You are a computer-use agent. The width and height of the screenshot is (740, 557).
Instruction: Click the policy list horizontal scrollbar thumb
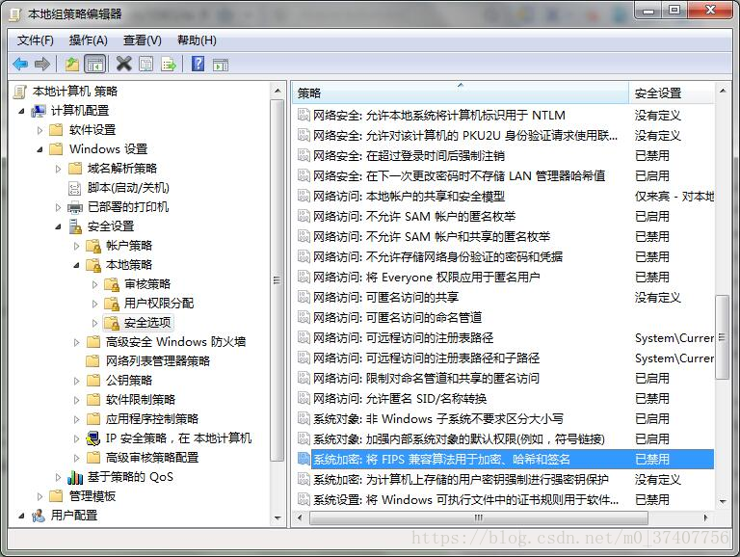(479, 517)
